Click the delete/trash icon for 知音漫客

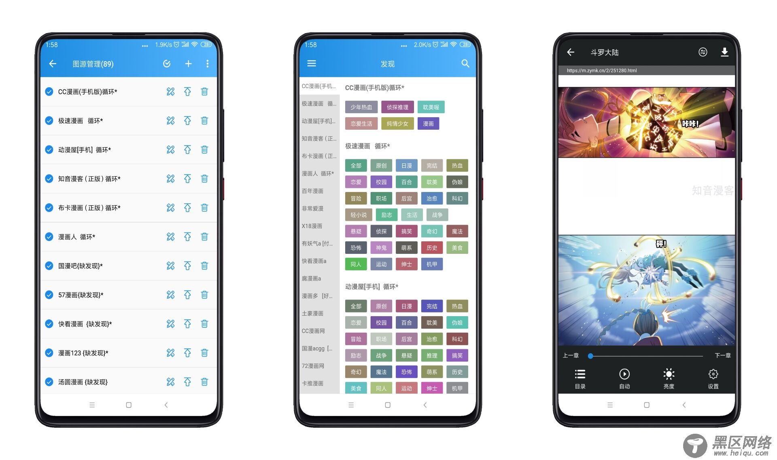[206, 179]
